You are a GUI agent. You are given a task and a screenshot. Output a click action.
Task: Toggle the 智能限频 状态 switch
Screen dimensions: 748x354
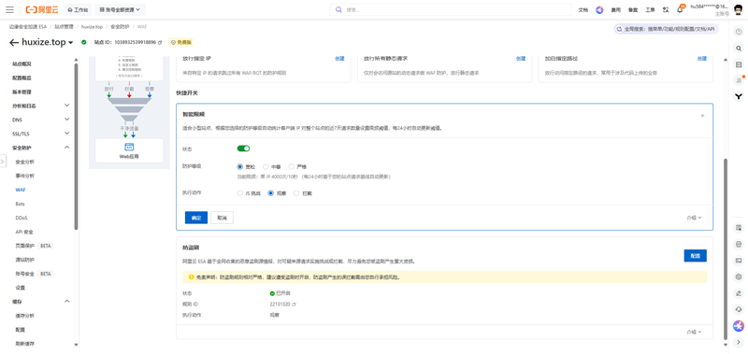click(x=243, y=149)
